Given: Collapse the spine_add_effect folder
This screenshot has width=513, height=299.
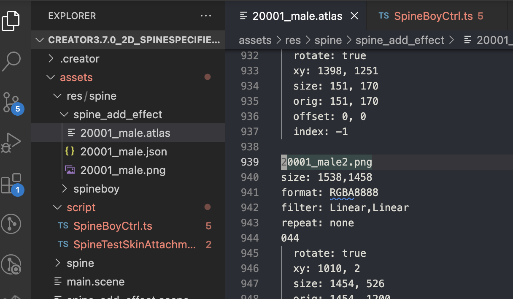Looking at the screenshot, I should click(64, 114).
